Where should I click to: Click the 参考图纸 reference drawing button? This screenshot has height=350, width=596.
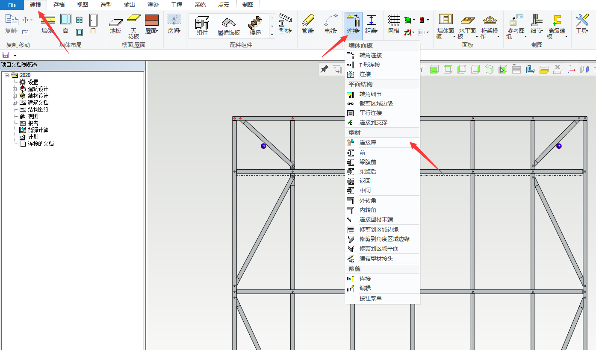[516, 26]
